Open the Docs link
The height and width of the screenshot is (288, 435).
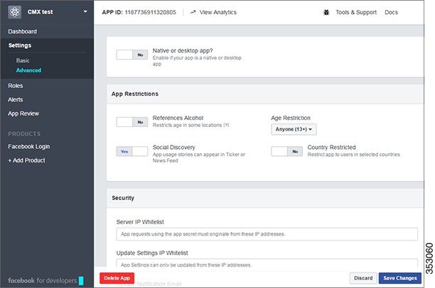(x=391, y=12)
